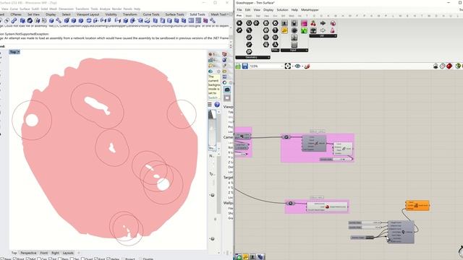Toggle wireframe preview icon in Grasshopper toolbar

[x=442, y=66]
